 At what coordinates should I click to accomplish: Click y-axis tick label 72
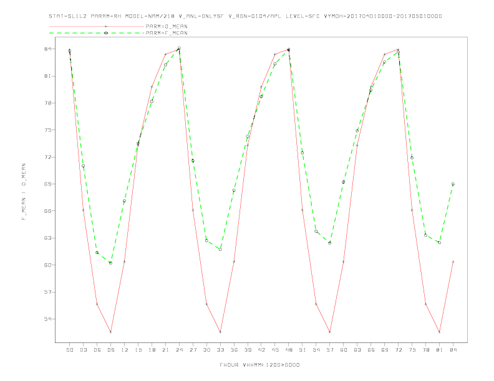(x=48, y=157)
